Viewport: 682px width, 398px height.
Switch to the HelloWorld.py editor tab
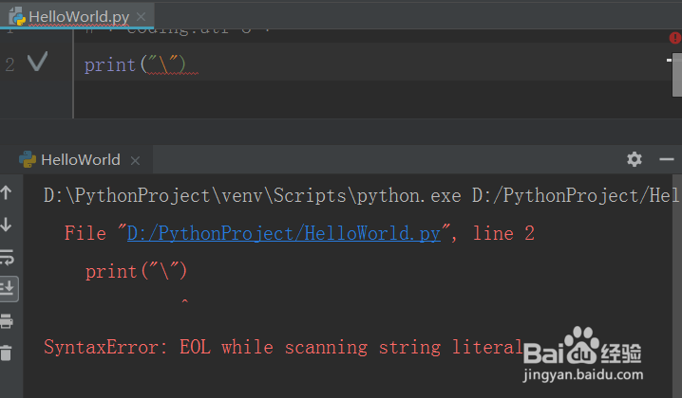[78, 17]
